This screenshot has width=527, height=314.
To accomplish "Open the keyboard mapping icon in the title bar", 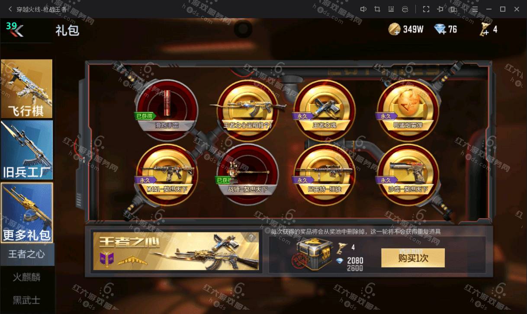I will (x=391, y=9).
